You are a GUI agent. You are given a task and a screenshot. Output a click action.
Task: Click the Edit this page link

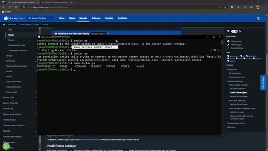236,45
